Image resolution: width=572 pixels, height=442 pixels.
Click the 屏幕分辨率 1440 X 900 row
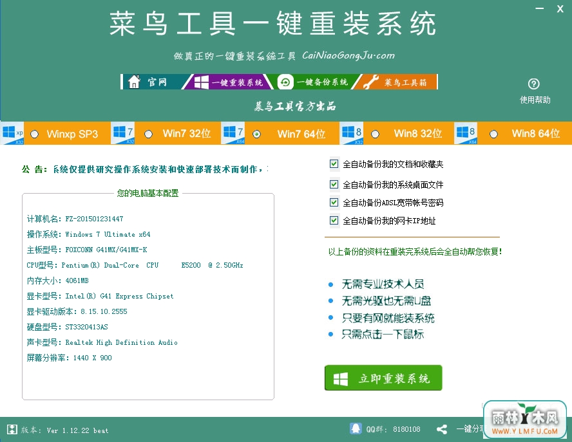[70, 358]
